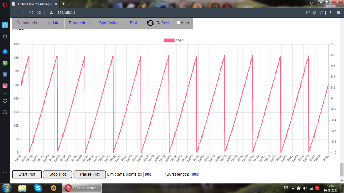344x193 pixels.
Task: Go forward to the next page
Action: pos(23,13)
